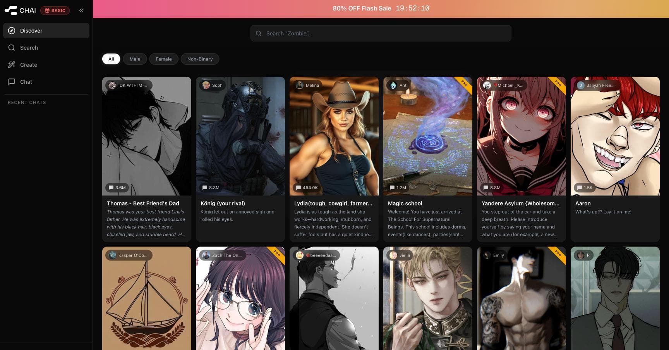669x350 pixels.
Task: Open creator Jaliyah Free... avatar chip
Action: point(597,85)
